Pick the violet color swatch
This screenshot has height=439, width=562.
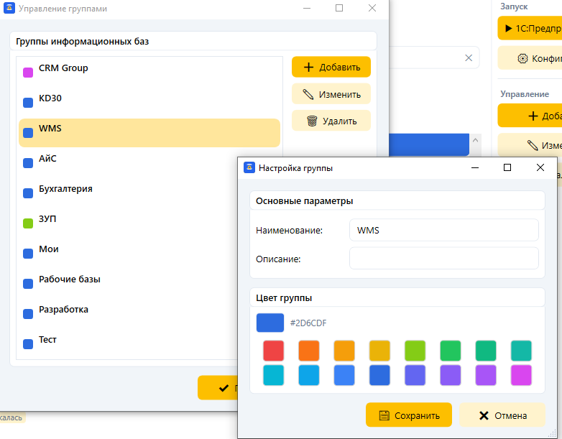(x=451, y=375)
